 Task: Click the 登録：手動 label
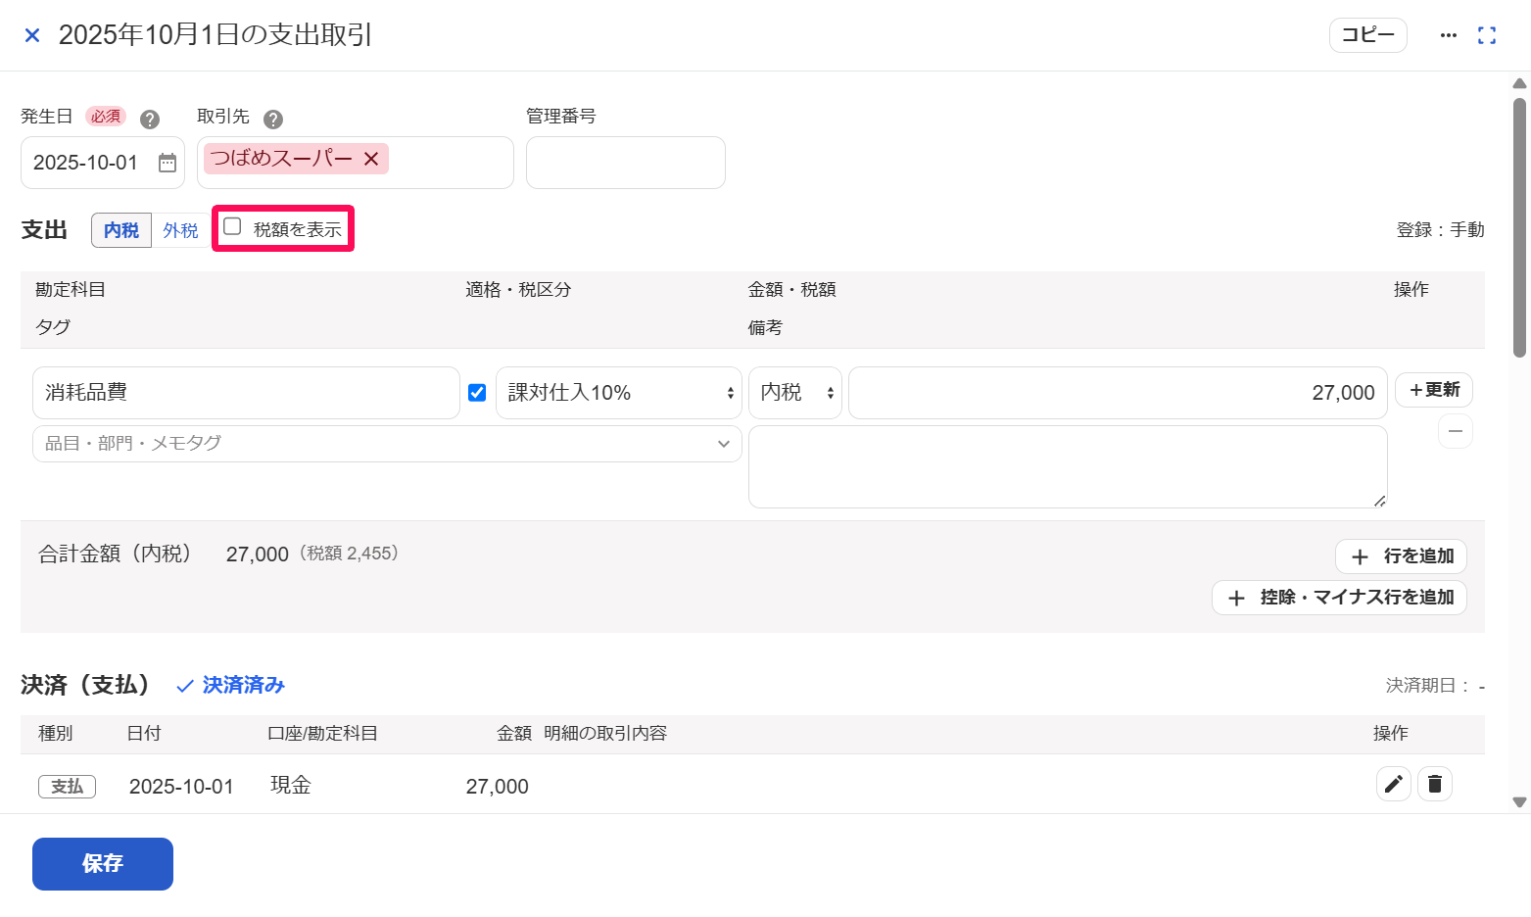pos(1440,230)
